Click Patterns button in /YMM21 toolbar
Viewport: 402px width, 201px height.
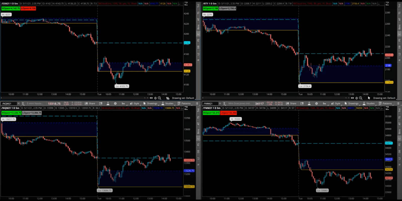[385, 104]
